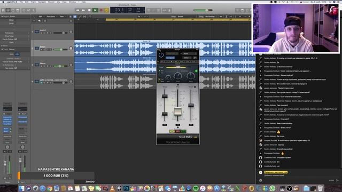The image size is (342, 192).
Task: Open Track menu in menu bar
Action: 33,2
